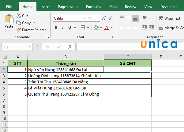Select cell 'Trần Thị Thu 158413846 Đà Nẵng'
This screenshot has height=132, width=184.
[66, 82]
